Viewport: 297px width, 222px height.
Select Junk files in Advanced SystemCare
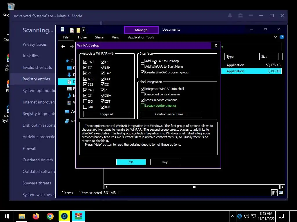coord(30,56)
